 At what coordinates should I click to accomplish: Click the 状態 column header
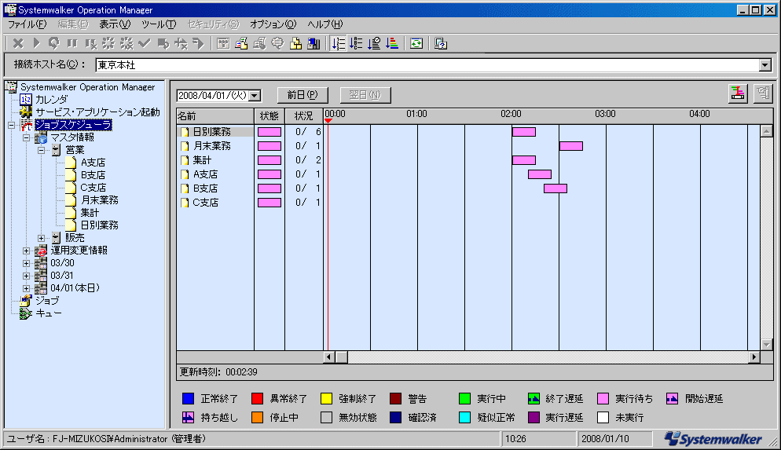[269, 116]
